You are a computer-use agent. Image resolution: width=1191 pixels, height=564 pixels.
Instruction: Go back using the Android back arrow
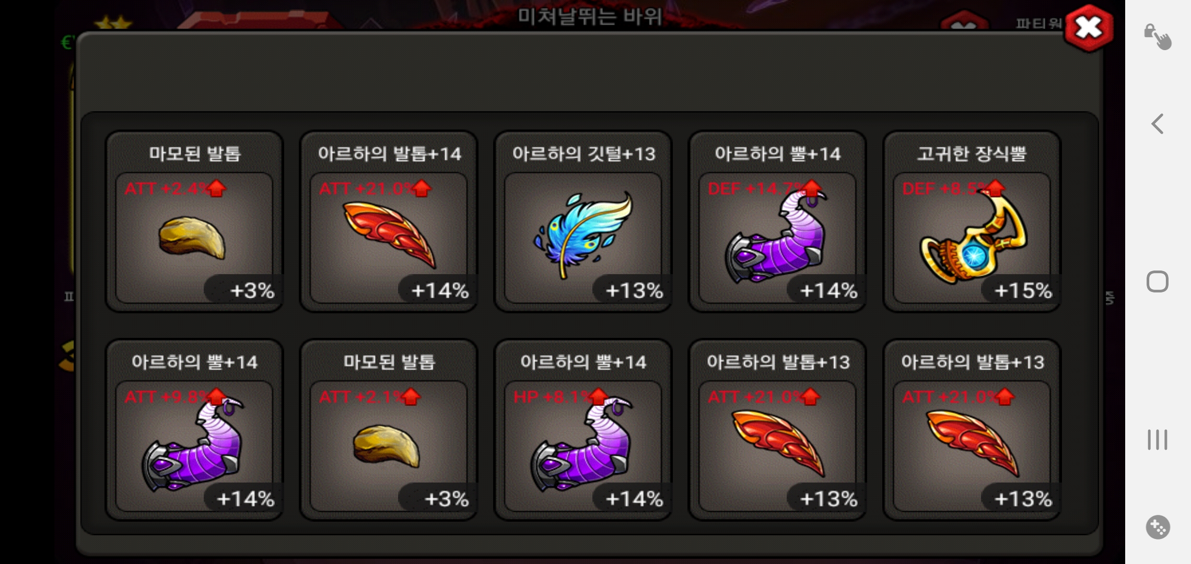point(1158,124)
